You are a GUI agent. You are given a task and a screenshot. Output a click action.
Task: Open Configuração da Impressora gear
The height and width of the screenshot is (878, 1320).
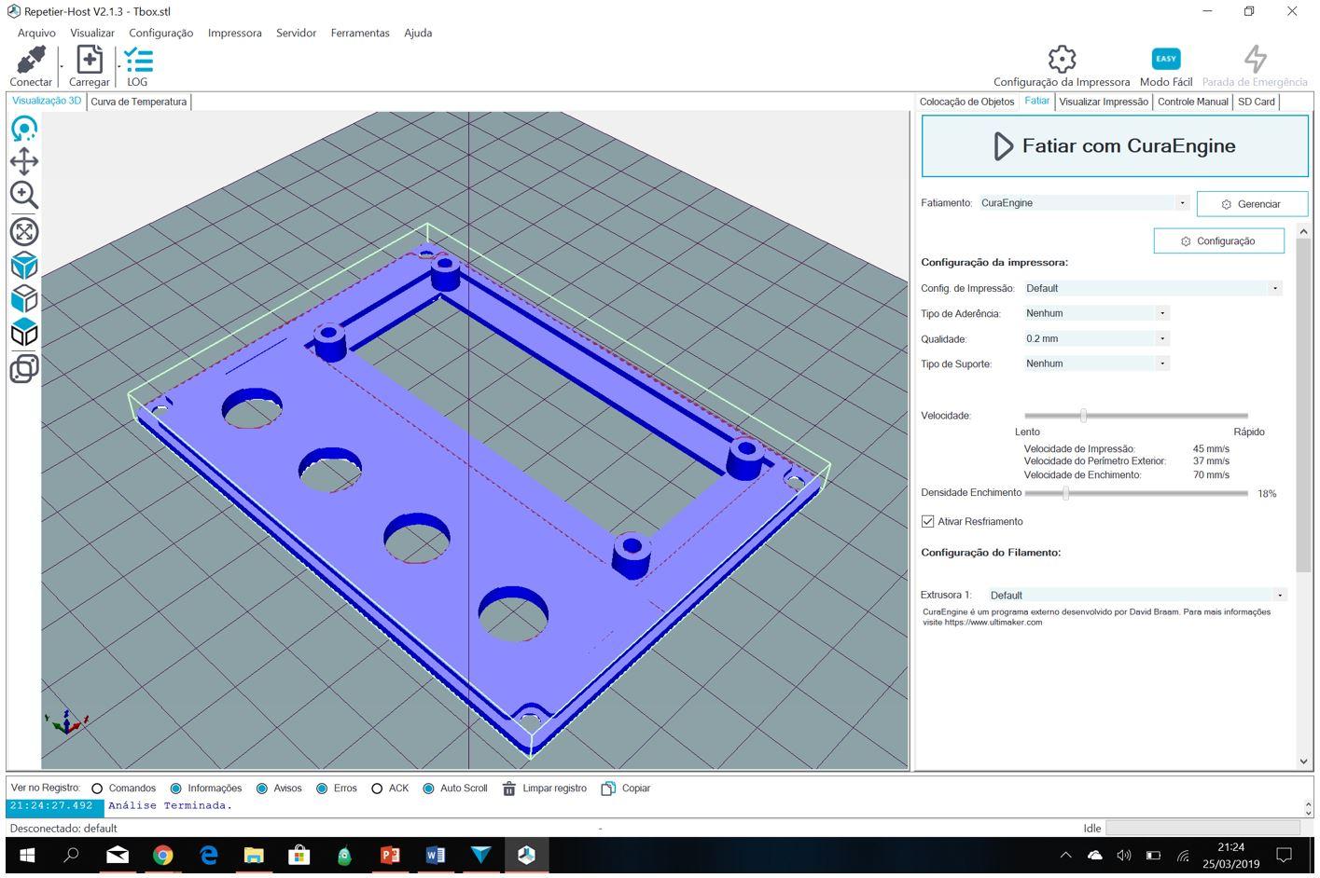pyautogui.click(x=1062, y=60)
